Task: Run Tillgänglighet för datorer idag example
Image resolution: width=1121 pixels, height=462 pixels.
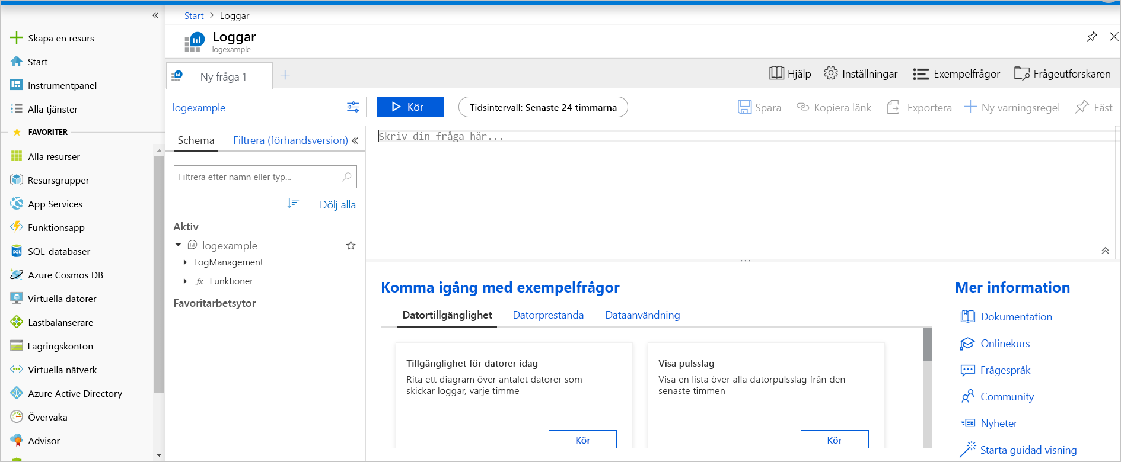Action: (x=582, y=439)
